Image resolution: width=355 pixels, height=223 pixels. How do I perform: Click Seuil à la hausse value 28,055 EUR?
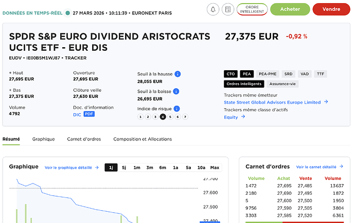click(150, 82)
